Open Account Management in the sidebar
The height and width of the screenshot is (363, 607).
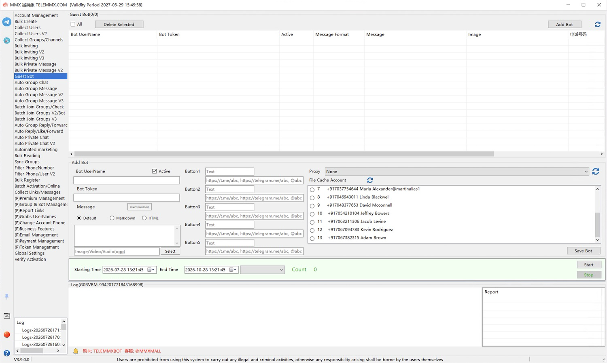point(36,15)
